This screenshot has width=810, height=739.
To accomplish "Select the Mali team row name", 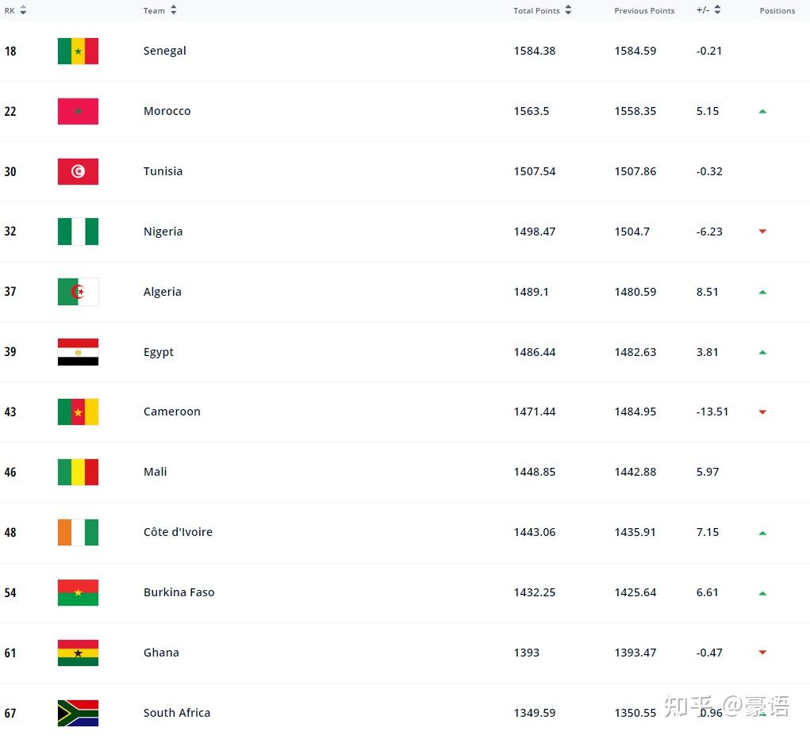I will pyautogui.click(x=155, y=472).
